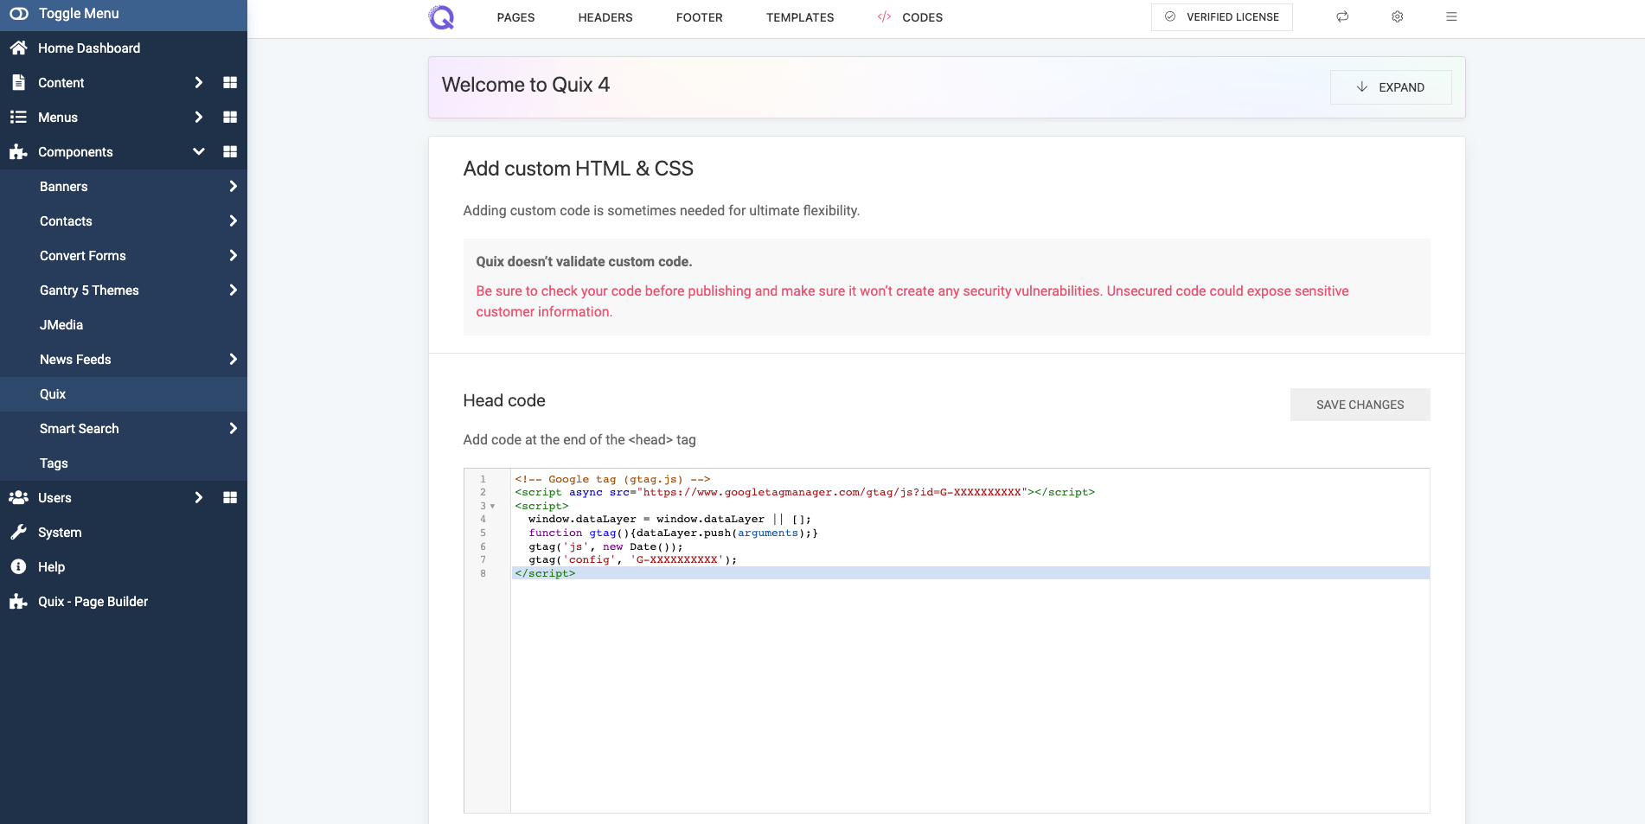
Task: Click empty area of Head code editor
Action: (x=969, y=696)
